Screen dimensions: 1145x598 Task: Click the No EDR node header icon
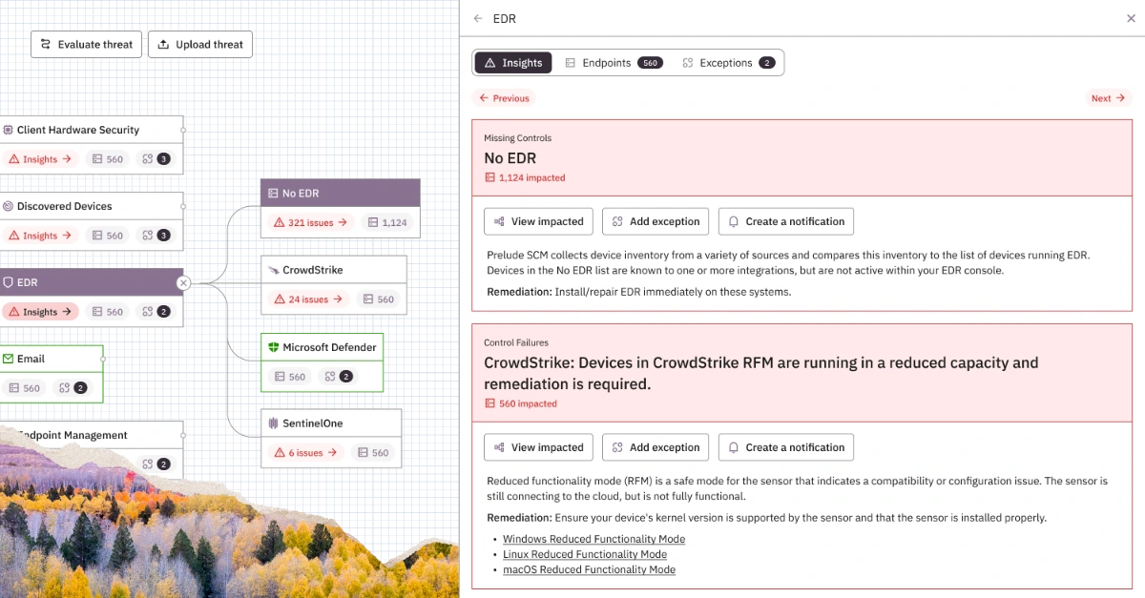point(273,194)
